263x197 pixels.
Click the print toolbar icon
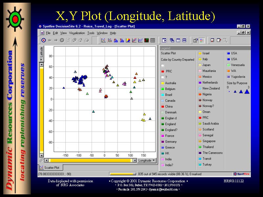point(86,40)
